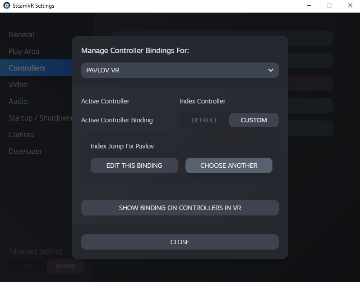
Task: Click CHOOSE ANOTHER binding button
Action: pyautogui.click(x=229, y=166)
